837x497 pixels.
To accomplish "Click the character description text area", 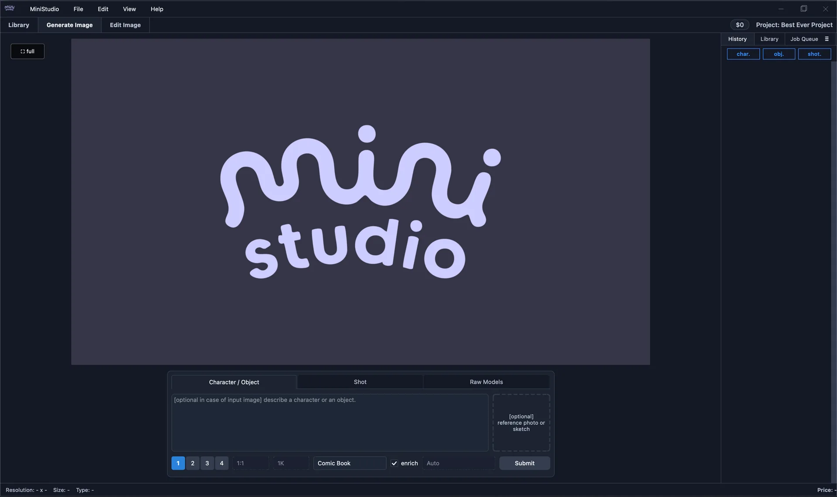I will click(x=330, y=423).
